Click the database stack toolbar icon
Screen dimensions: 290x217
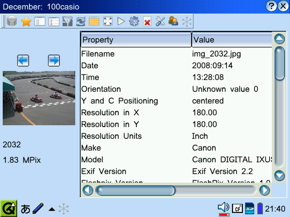(x=12, y=21)
